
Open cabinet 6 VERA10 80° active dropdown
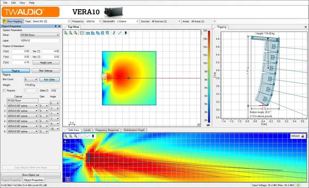(x=22, y=131)
